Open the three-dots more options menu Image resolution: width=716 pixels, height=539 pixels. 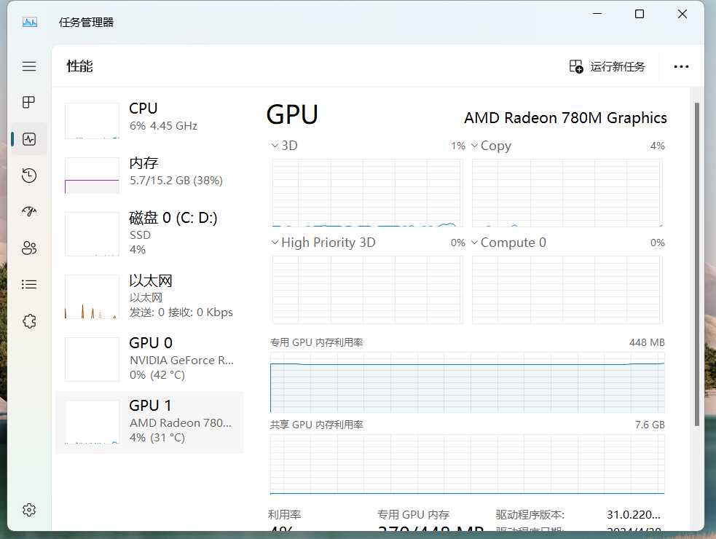(x=681, y=67)
